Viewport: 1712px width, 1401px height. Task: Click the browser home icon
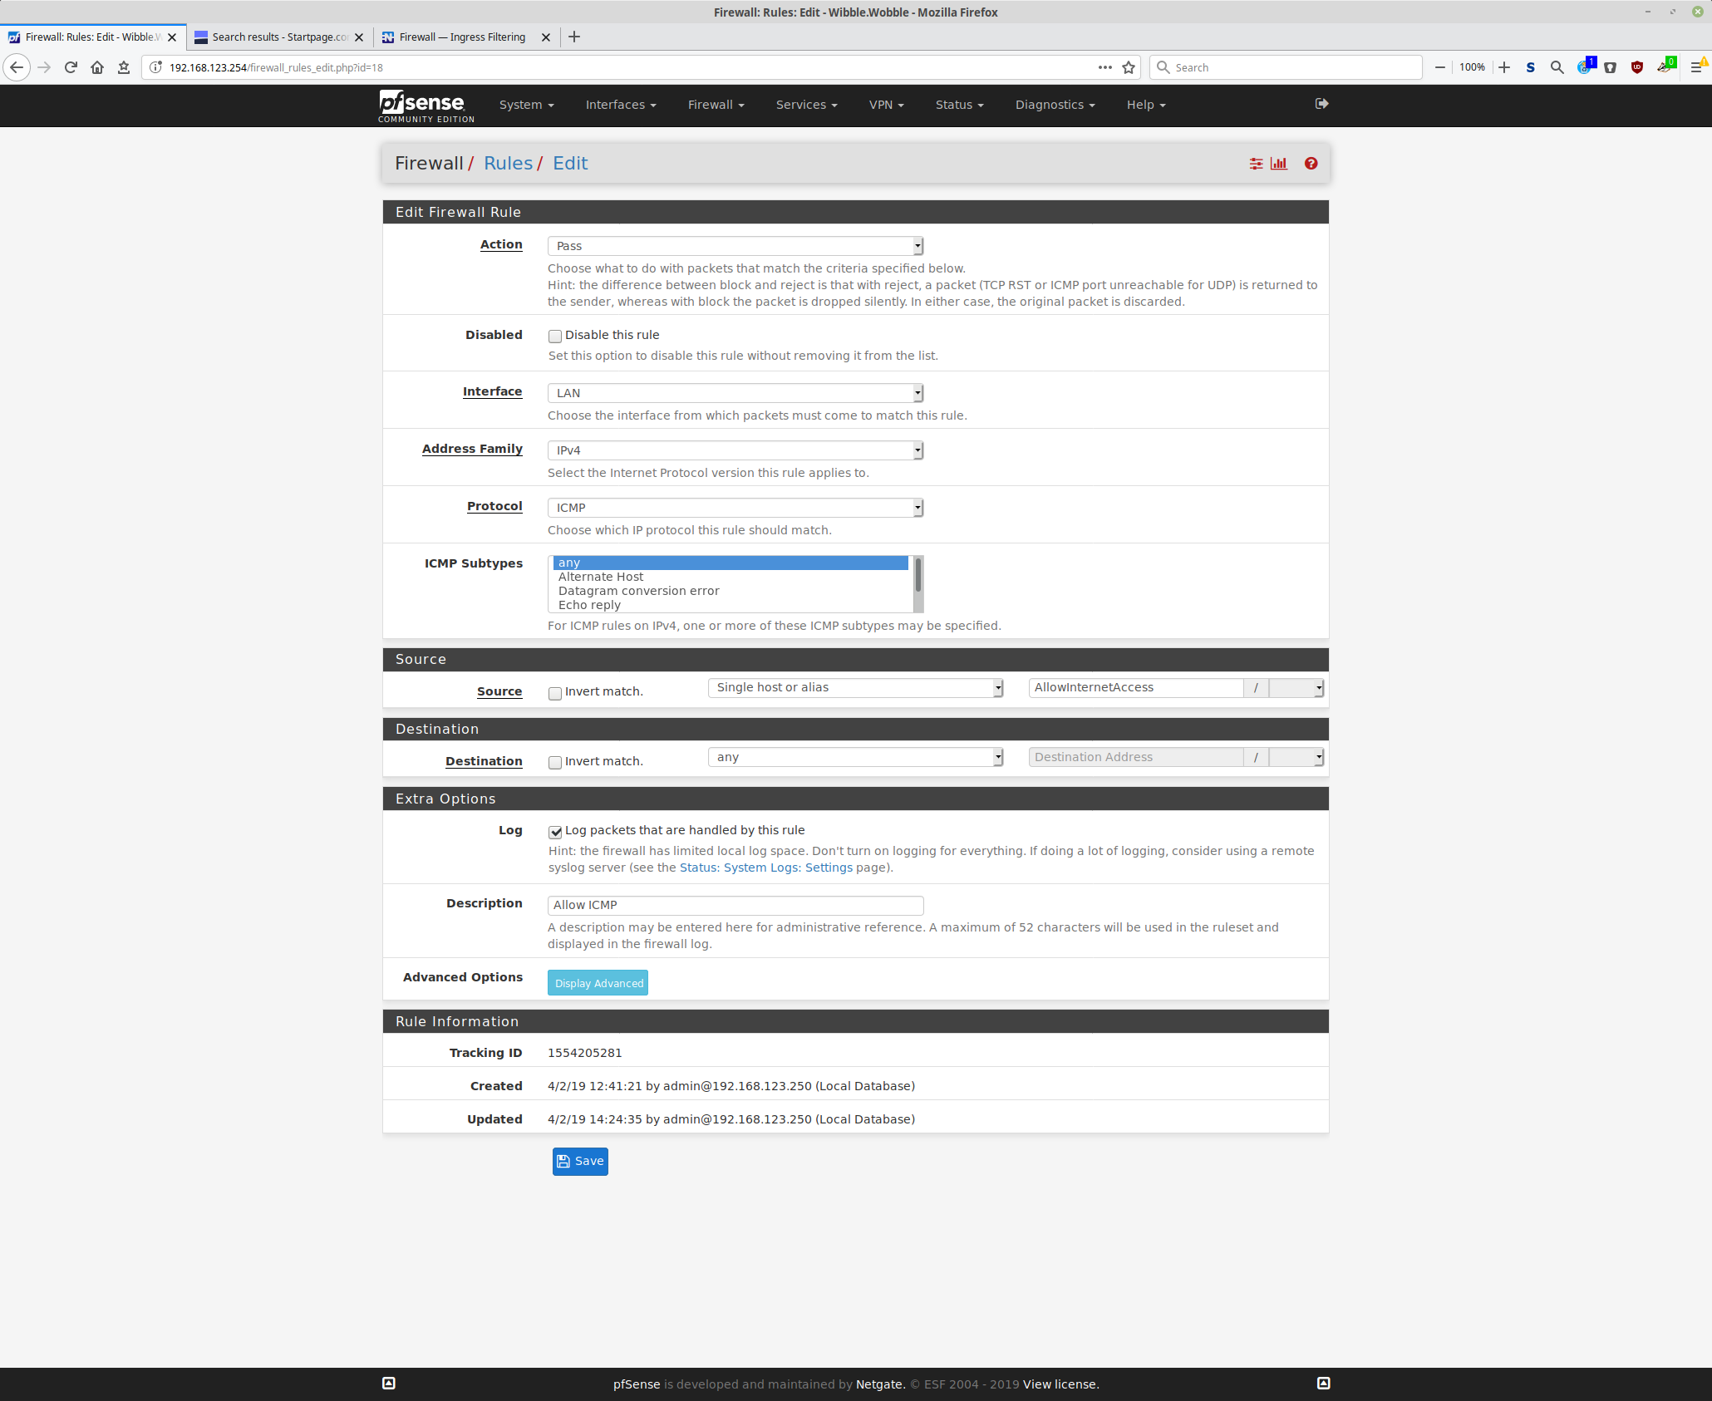click(x=97, y=67)
